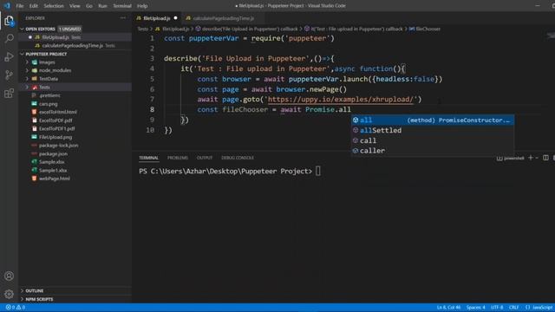
Task: Open the Selection menu
Action: coord(54,6)
